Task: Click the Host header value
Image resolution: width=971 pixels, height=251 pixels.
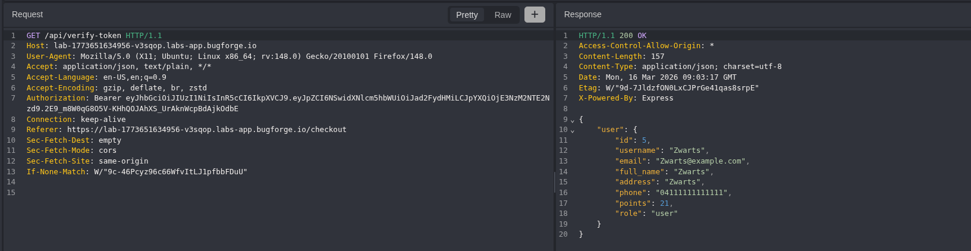Action: coord(155,46)
